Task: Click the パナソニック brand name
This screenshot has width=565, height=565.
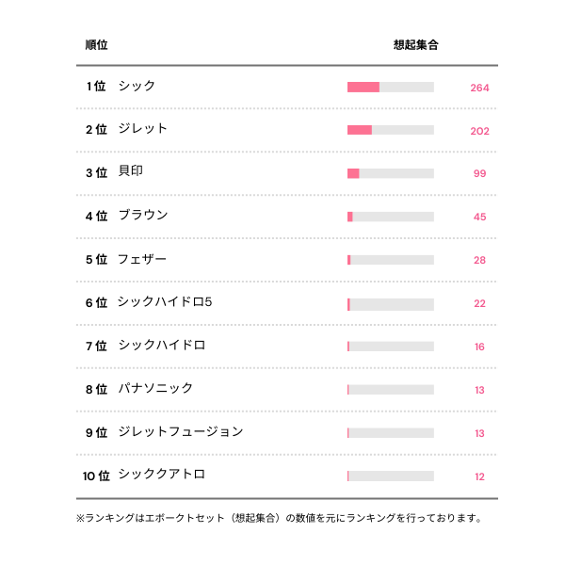Action: coord(155,388)
